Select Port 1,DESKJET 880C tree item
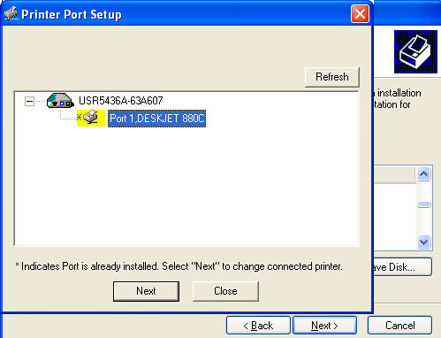Screen dimensions: 441x338 click(x=156, y=119)
